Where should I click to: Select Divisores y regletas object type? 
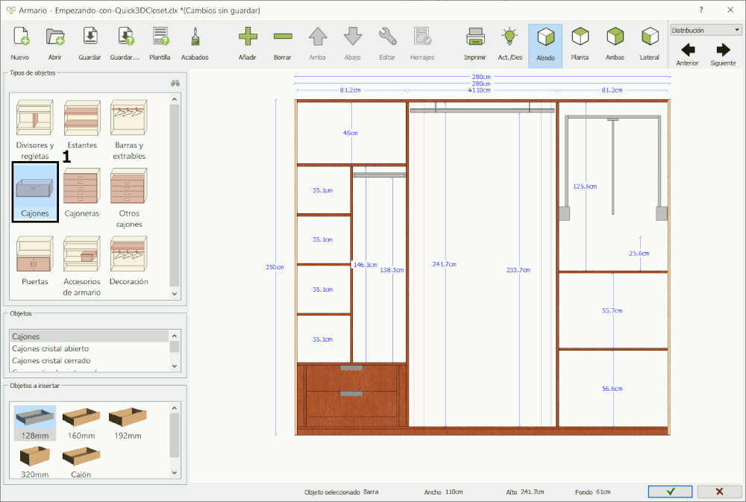point(35,130)
